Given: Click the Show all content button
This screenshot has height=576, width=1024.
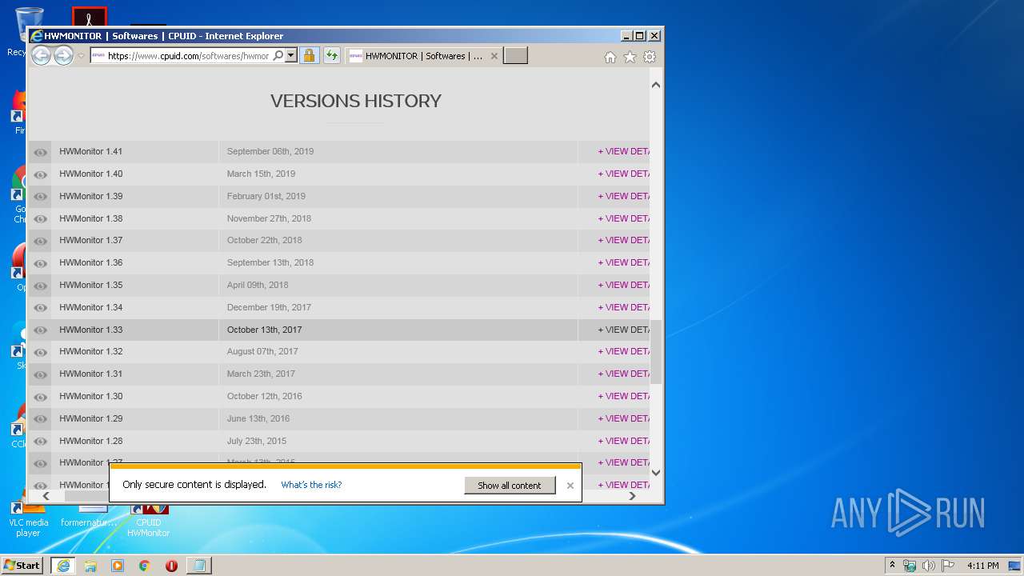Looking at the screenshot, I should point(510,486).
